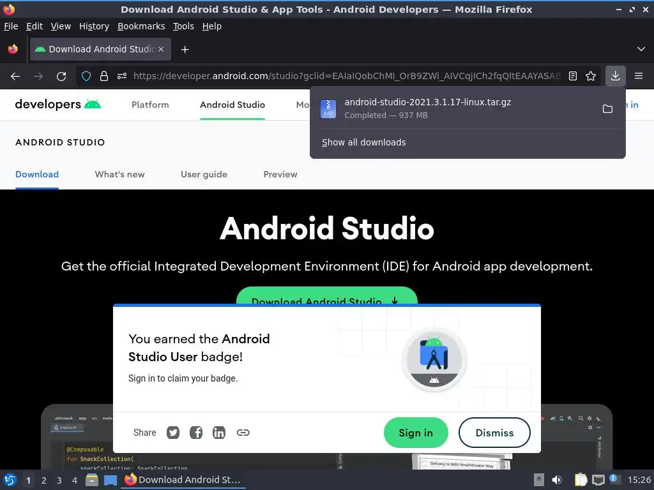The width and height of the screenshot is (654, 490).
Task: Open the Edit menu
Action: (34, 26)
